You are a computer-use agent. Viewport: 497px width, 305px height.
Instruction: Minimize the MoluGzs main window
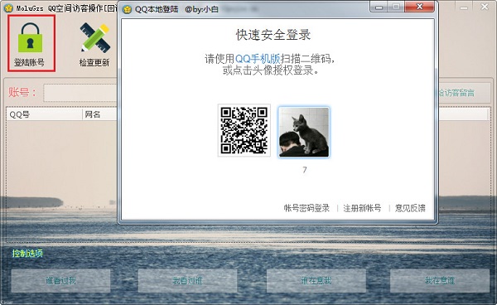(464, 7)
